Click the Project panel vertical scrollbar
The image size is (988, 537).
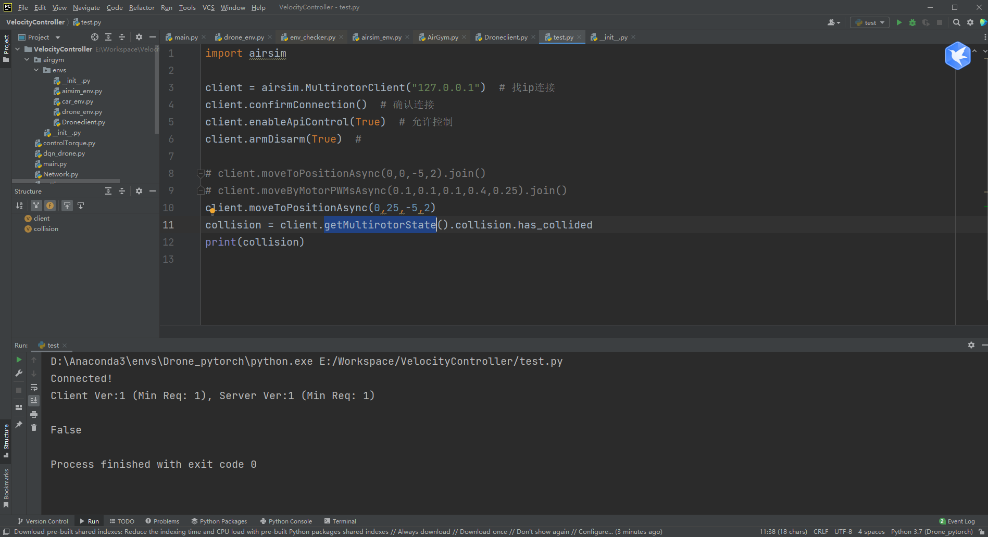[157, 88]
